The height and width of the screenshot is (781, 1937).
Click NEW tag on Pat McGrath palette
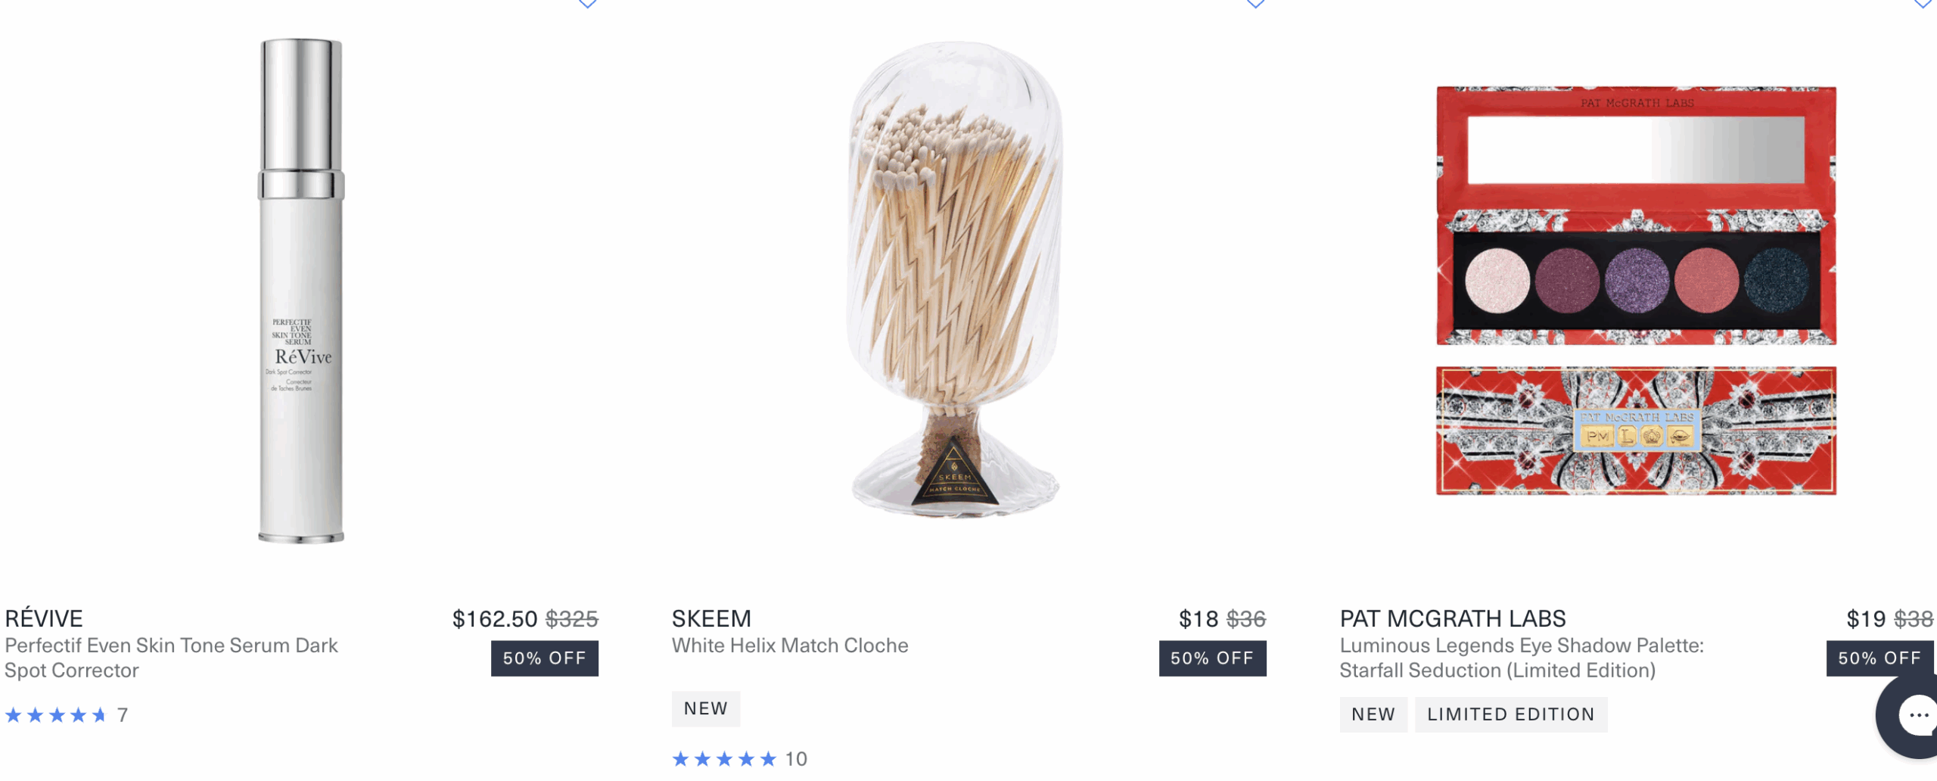click(x=1373, y=714)
